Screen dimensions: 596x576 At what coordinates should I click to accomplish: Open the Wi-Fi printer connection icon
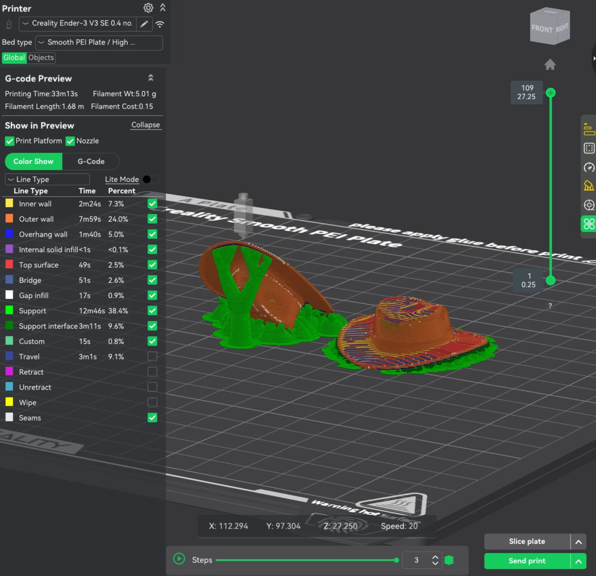pyautogui.click(x=160, y=24)
